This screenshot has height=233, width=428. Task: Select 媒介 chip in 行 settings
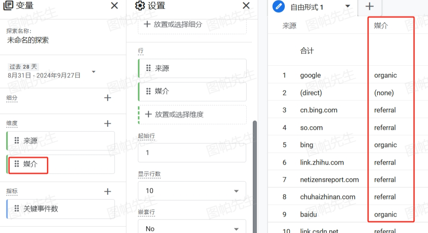pyautogui.click(x=192, y=91)
